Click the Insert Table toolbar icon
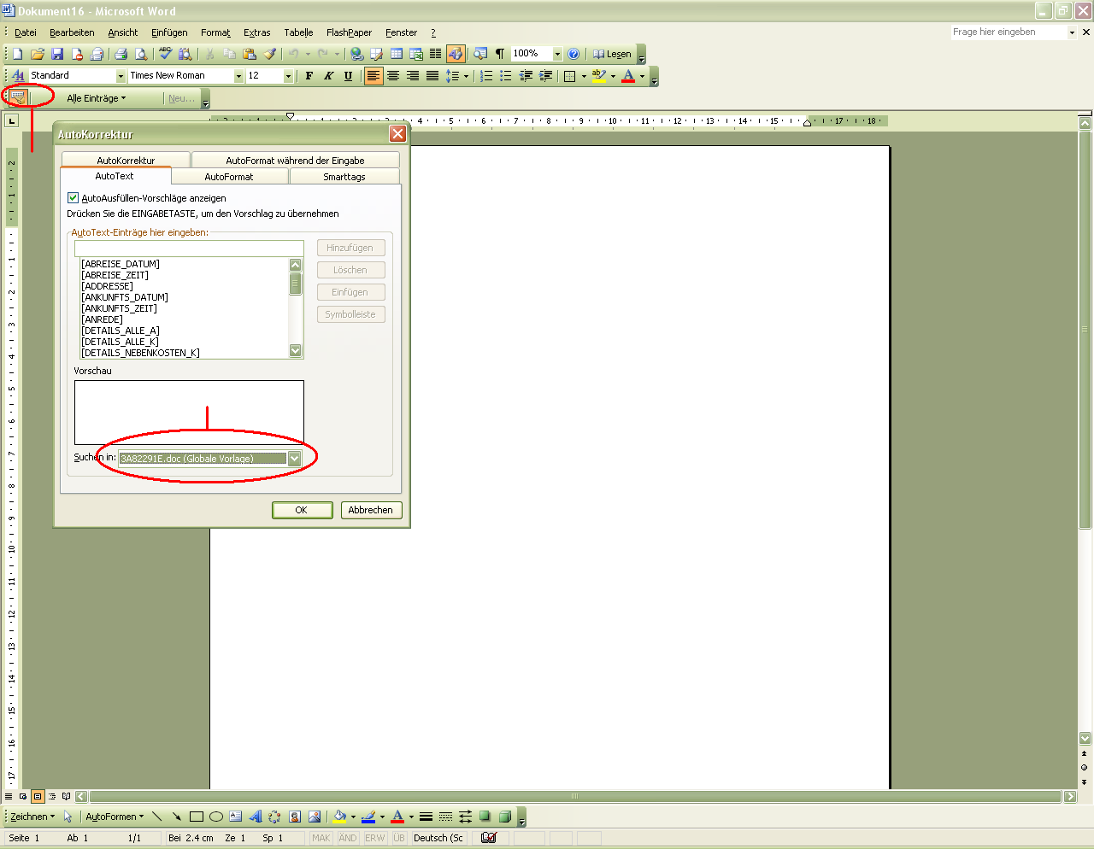 (397, 54)
